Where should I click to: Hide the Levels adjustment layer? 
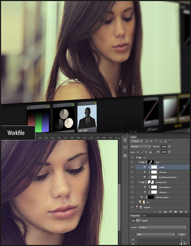click(132, 167)
